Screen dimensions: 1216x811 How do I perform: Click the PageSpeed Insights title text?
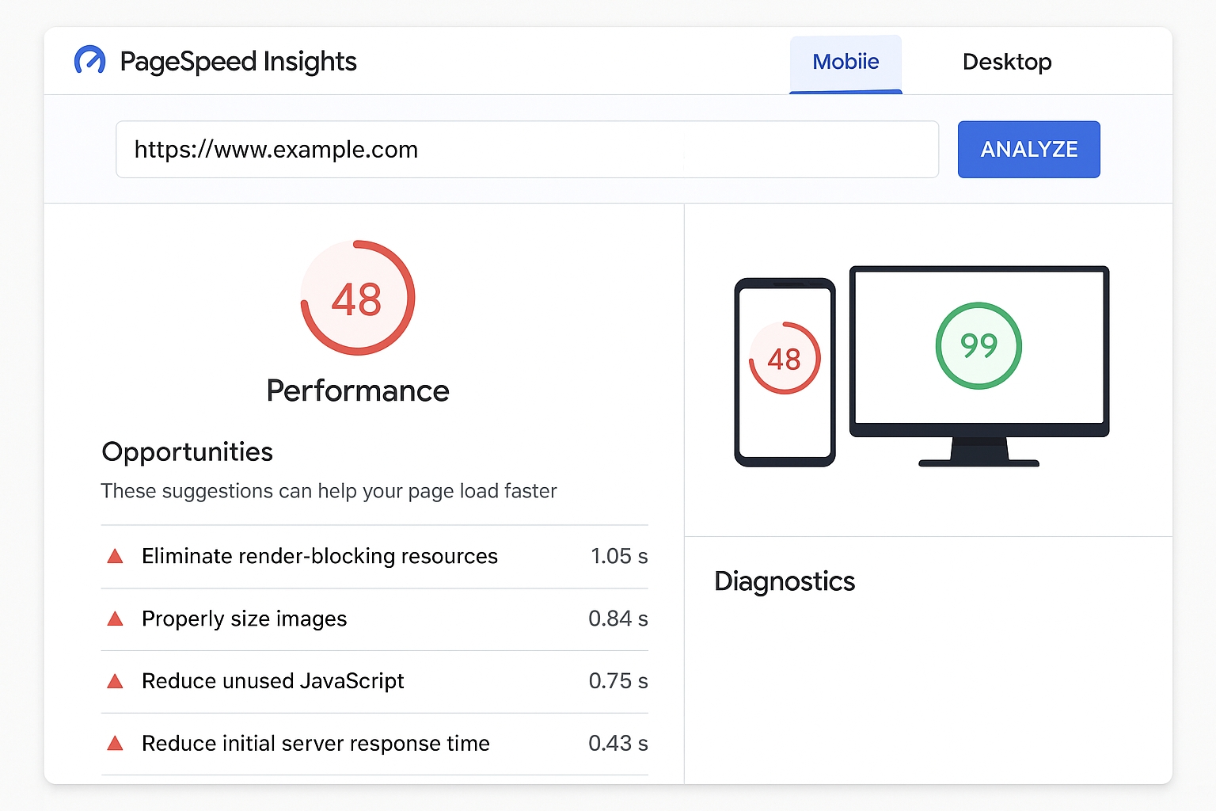pos(238,62)
